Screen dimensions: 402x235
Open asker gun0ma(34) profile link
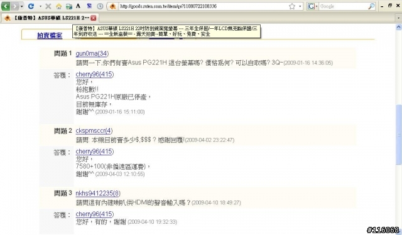(92, 54)
